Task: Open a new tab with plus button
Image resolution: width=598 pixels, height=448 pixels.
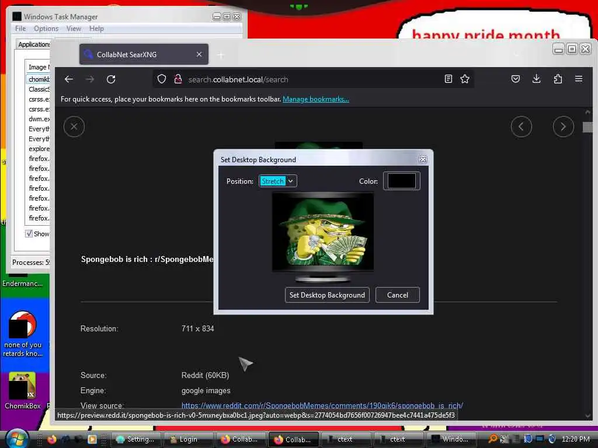Action: coord(221,55)
